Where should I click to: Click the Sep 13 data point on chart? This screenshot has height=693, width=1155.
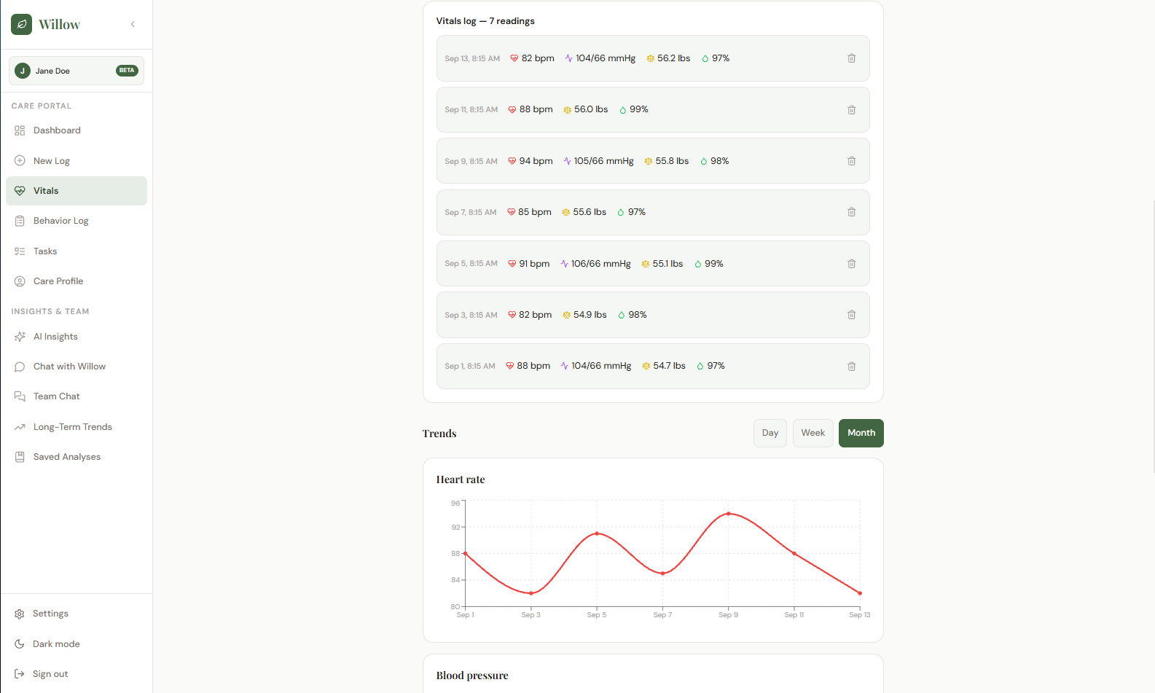[x=860, y=593]
